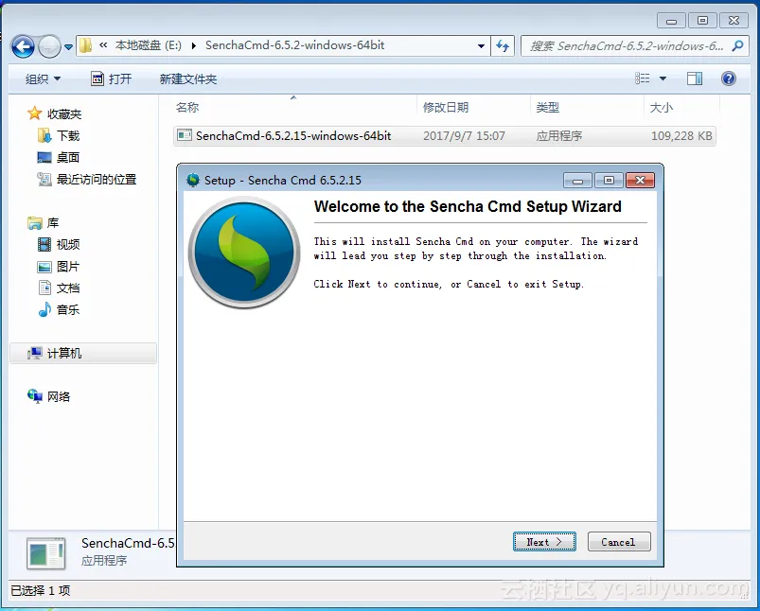Viewport: 760px width, 611px height.
Task: Minimize the Setup wizard window
Action: [577, 181]
